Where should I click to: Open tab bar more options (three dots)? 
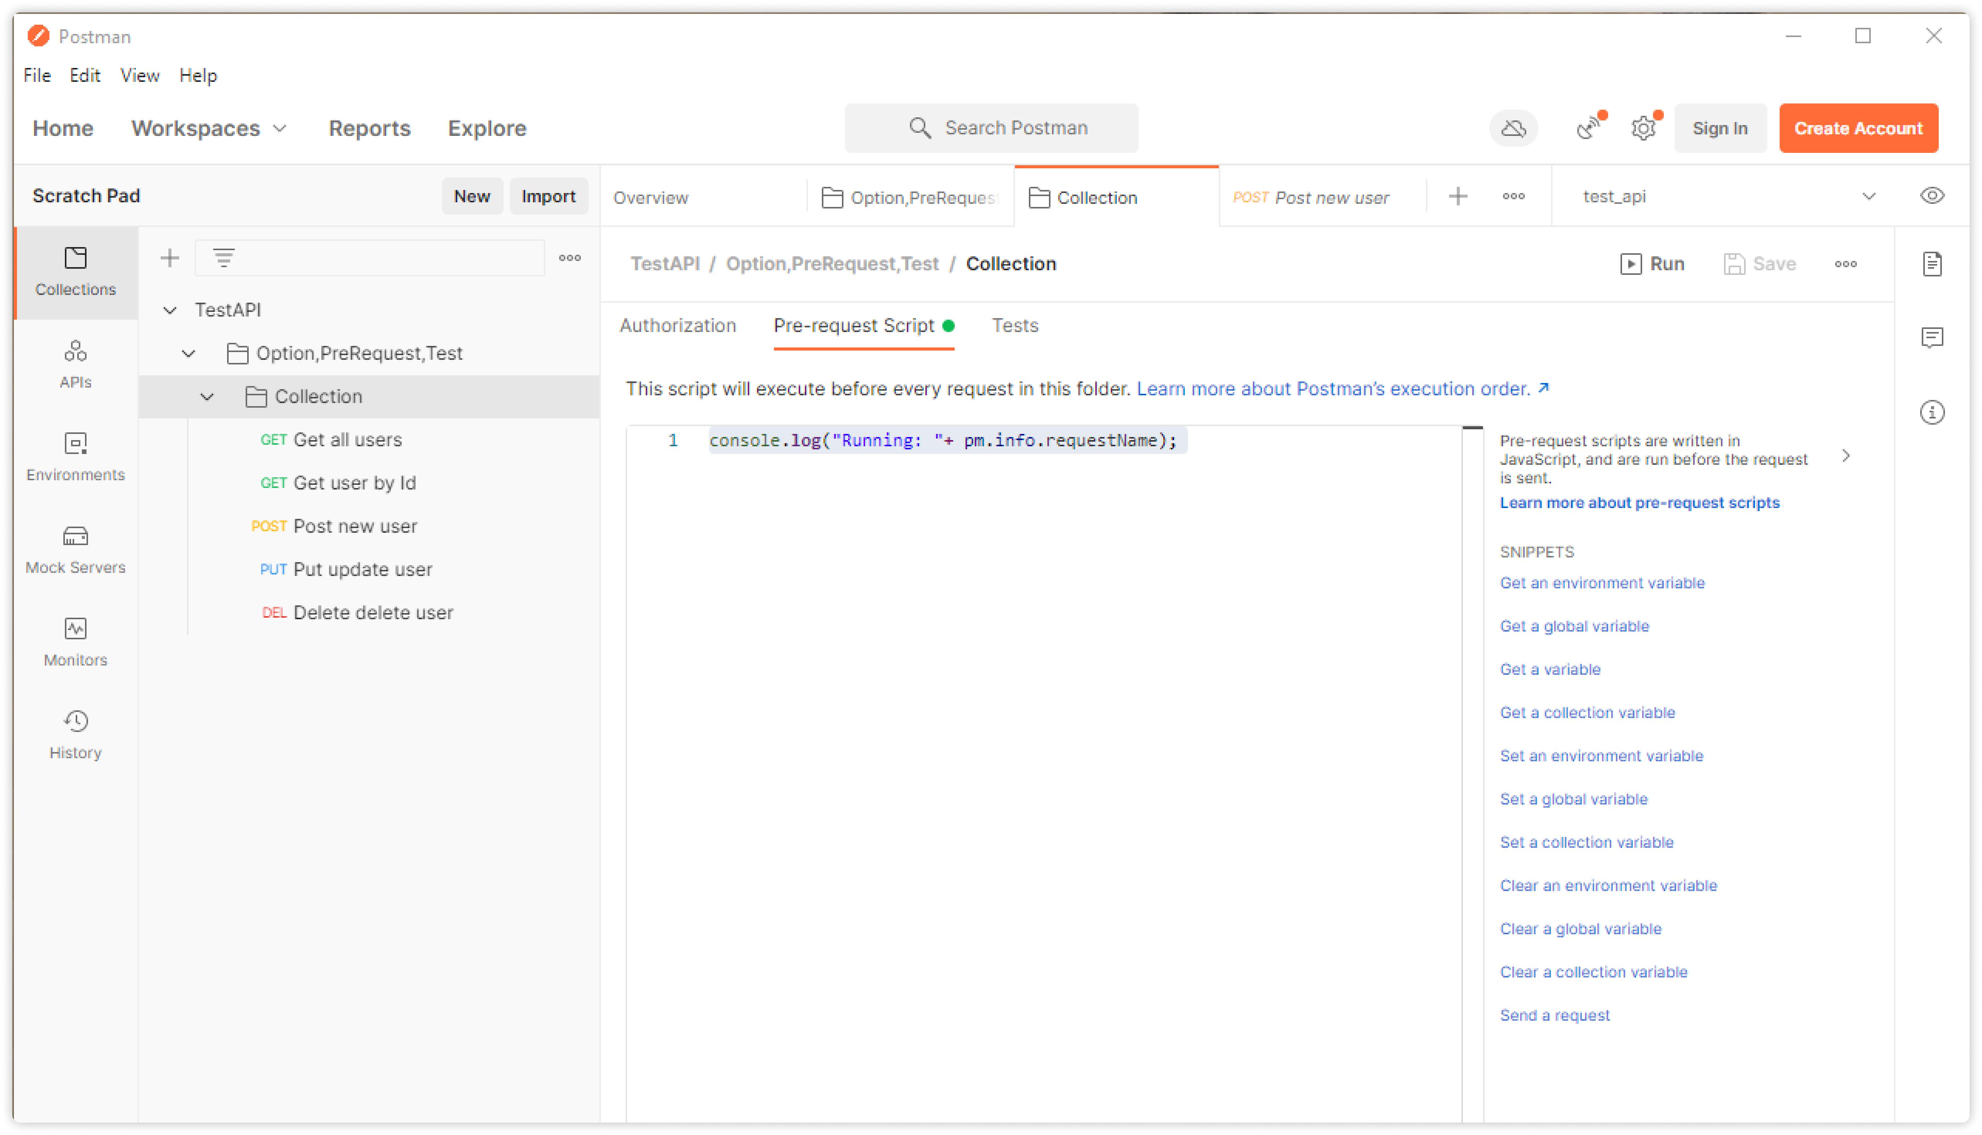(1513, 197)
